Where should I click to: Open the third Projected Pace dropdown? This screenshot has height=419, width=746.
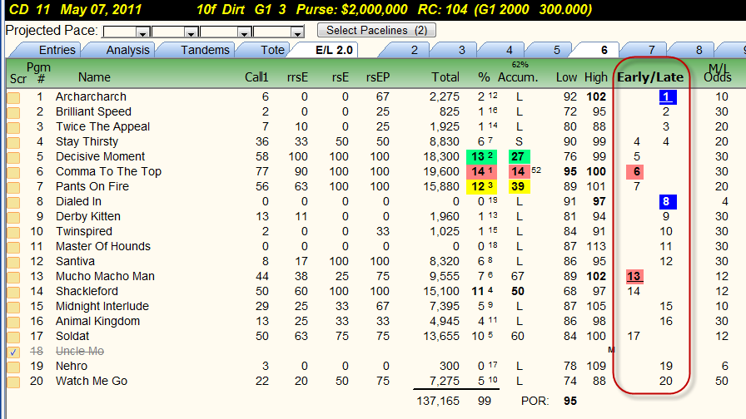click(244, 32)
